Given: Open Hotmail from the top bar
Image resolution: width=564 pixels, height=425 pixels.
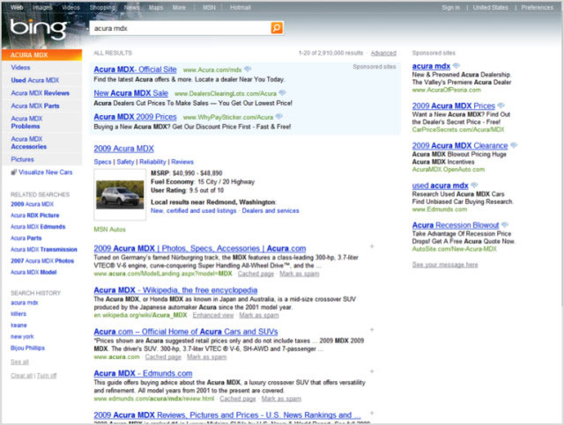Looking at the screenshot, I should (x=241, y=7).
